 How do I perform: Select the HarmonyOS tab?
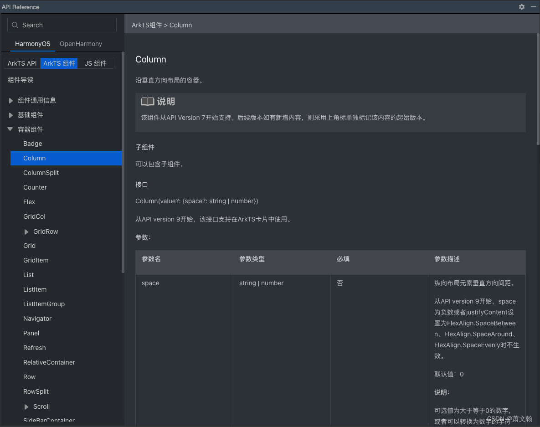(x=32, y=44)
